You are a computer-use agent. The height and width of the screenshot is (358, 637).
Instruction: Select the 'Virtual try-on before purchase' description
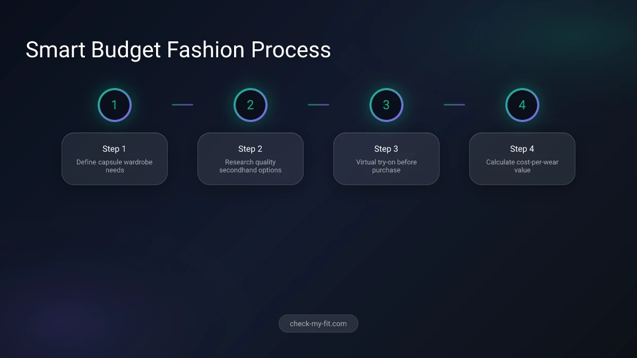386,166
